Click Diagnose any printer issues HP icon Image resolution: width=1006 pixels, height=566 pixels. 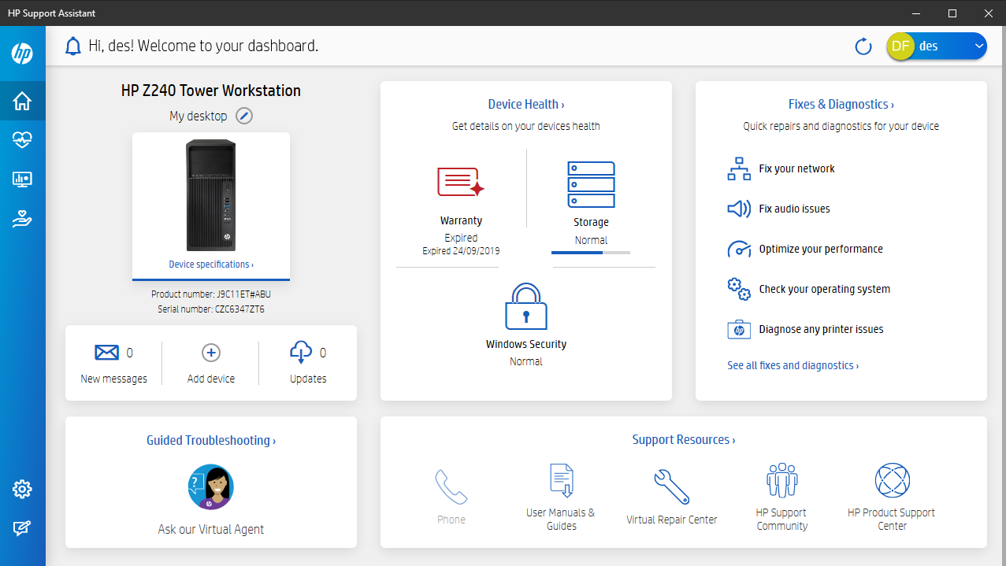tap(739, 329)
